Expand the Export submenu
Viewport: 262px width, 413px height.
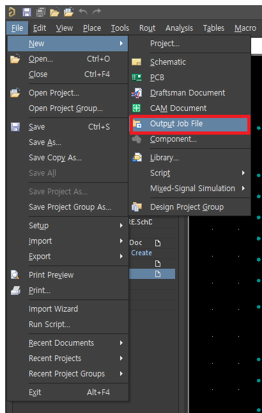(121, 257)
